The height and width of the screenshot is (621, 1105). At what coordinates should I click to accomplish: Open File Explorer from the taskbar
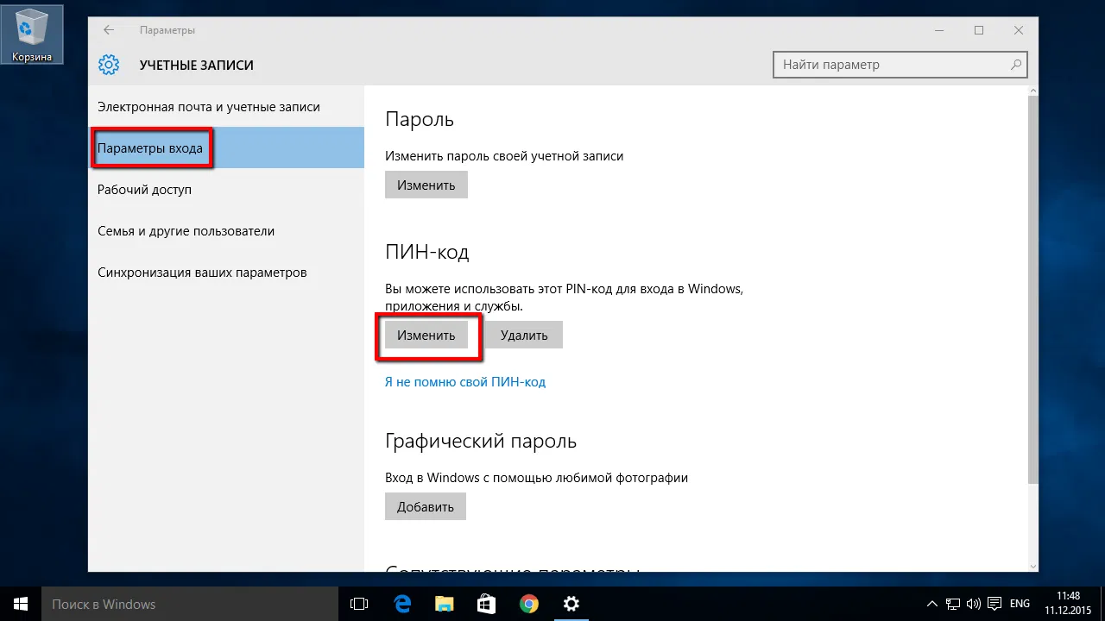[x=444, y=604]
